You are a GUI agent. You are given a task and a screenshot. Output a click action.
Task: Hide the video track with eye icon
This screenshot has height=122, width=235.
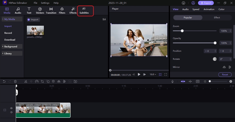click(x=11, y=108)
